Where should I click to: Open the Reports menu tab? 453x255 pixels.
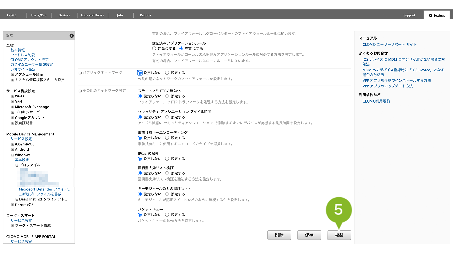(145, 15)
